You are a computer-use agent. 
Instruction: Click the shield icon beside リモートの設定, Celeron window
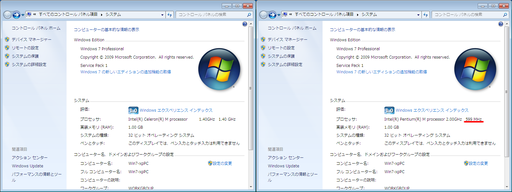click(7, 48)
